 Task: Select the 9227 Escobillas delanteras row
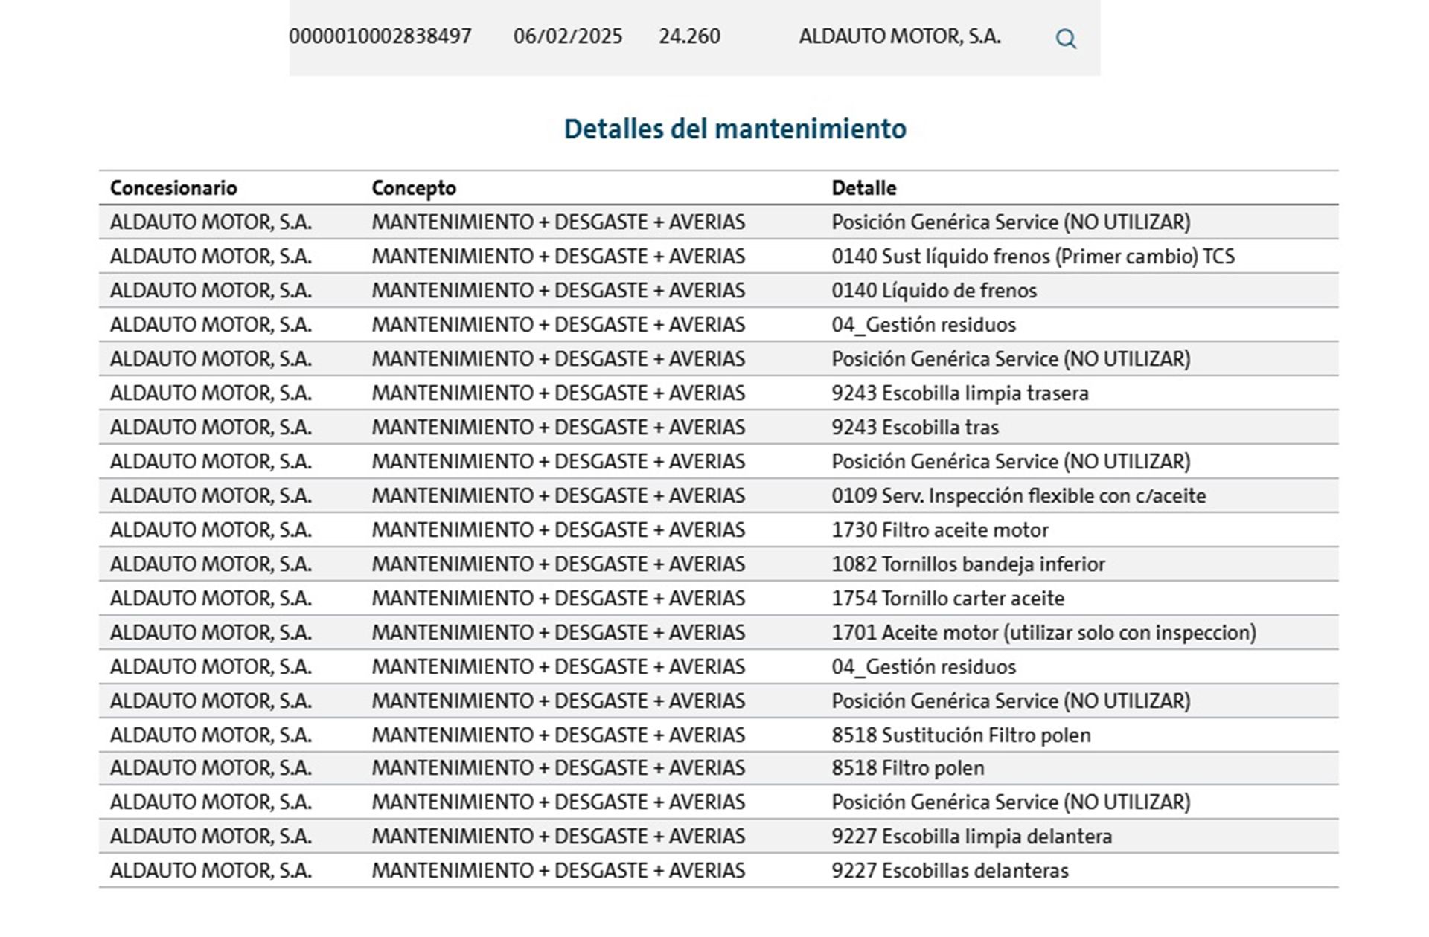pyautogui.click(x=719, y=871)
